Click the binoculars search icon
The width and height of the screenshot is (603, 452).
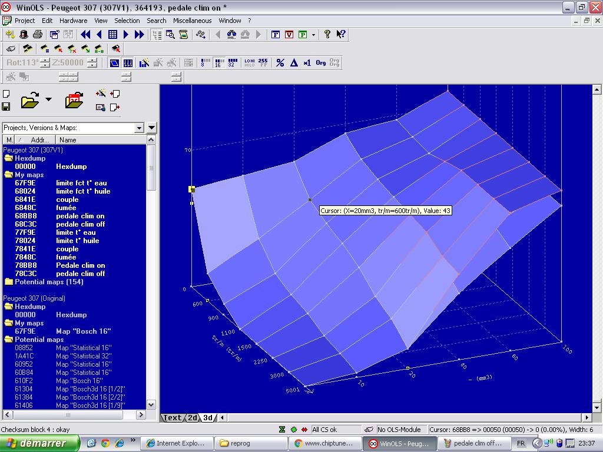coord(231,35)
